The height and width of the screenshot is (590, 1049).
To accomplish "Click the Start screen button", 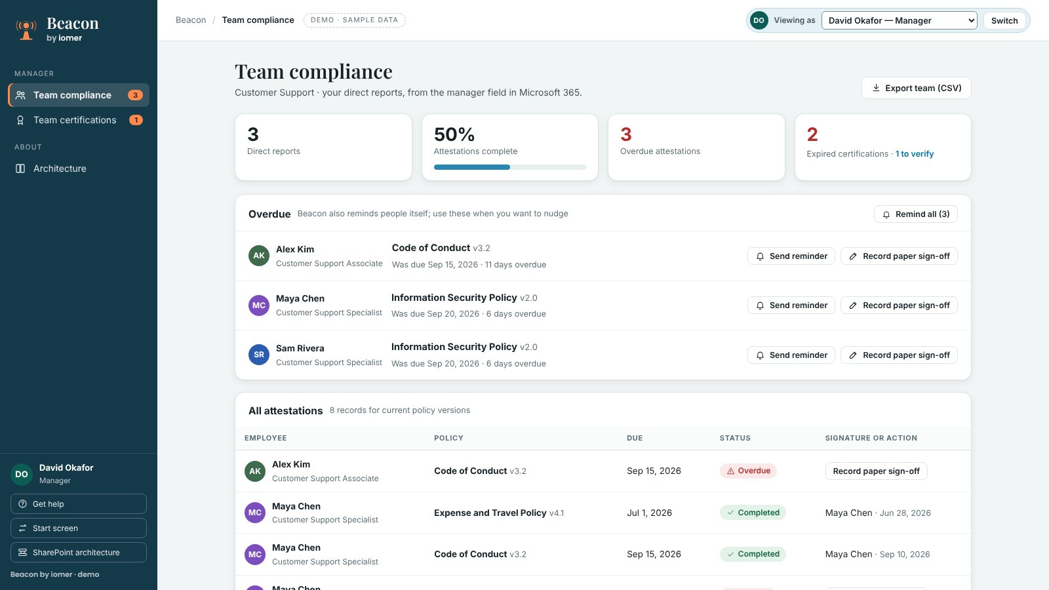I will pyautogui.click(x=79, y=528).
